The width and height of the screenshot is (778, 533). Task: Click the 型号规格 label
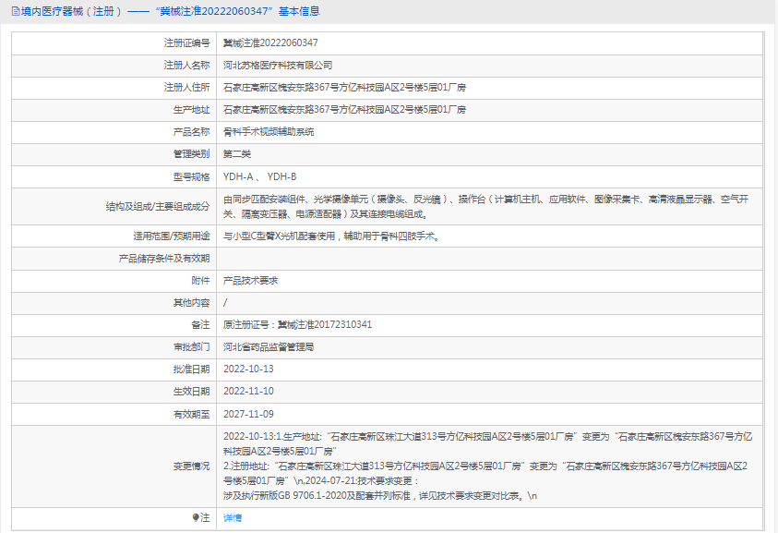191,176
